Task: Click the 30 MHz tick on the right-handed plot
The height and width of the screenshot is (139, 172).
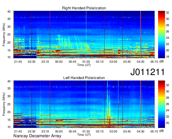Action: tap(9, 27)
